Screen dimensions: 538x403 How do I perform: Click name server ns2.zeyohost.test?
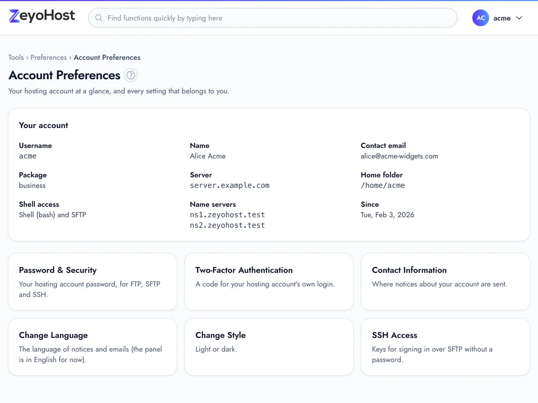tap(227, 225)
